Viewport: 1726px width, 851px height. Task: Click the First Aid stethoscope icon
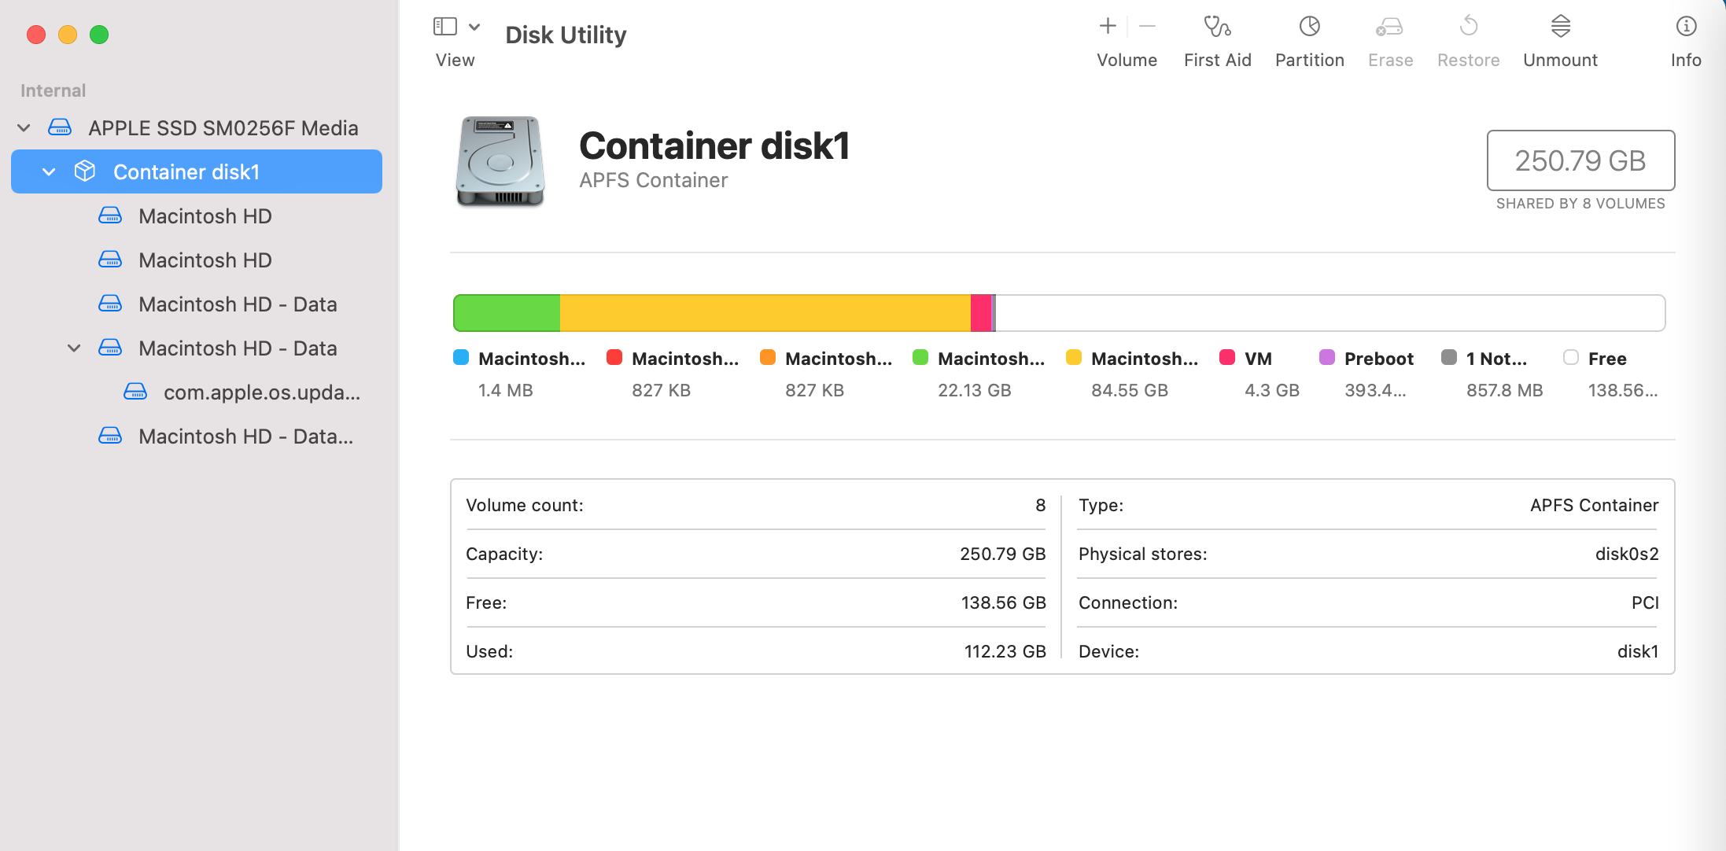click(x=1217, y=28)
